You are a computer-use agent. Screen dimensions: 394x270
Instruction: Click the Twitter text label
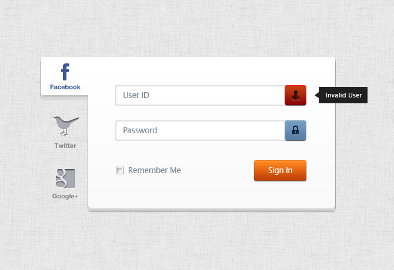(65, 146)
